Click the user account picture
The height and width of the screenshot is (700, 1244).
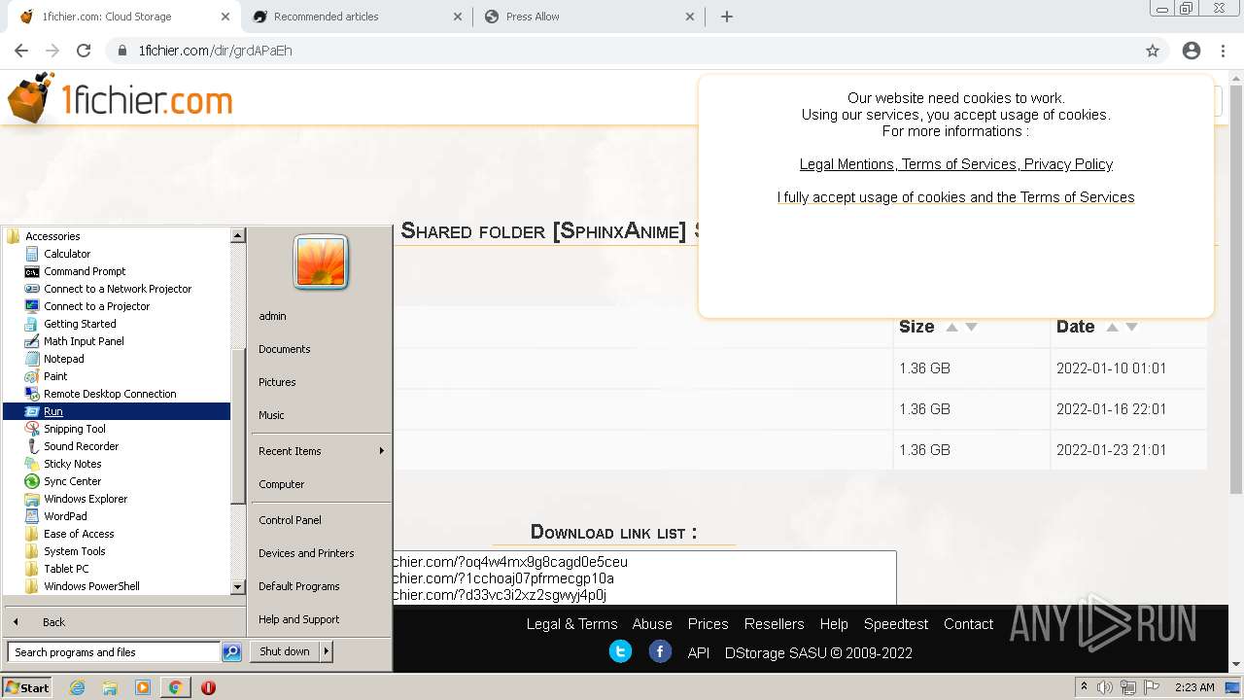pos(321,262)
